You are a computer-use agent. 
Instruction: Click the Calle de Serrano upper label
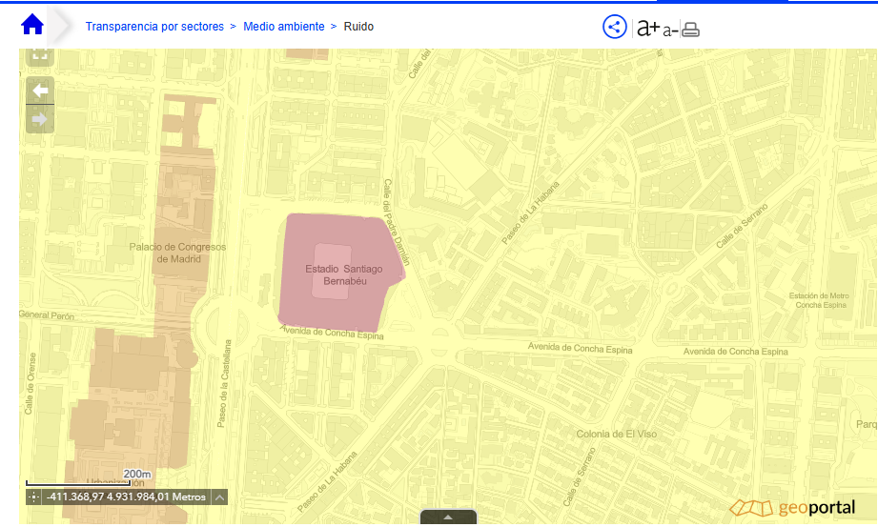(742, 226)
